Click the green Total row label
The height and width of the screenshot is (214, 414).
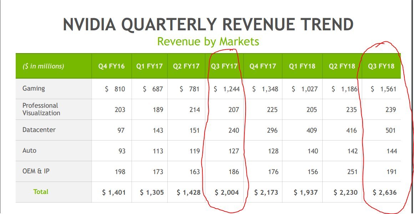coord(41,192)
